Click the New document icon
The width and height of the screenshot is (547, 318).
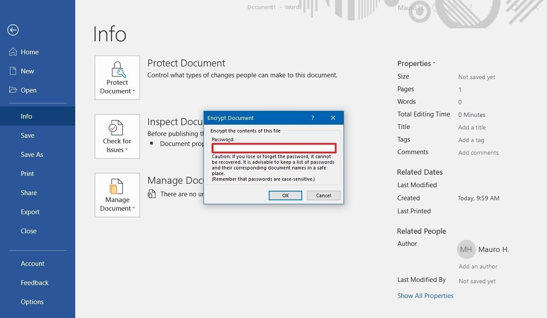pos(13,71)
